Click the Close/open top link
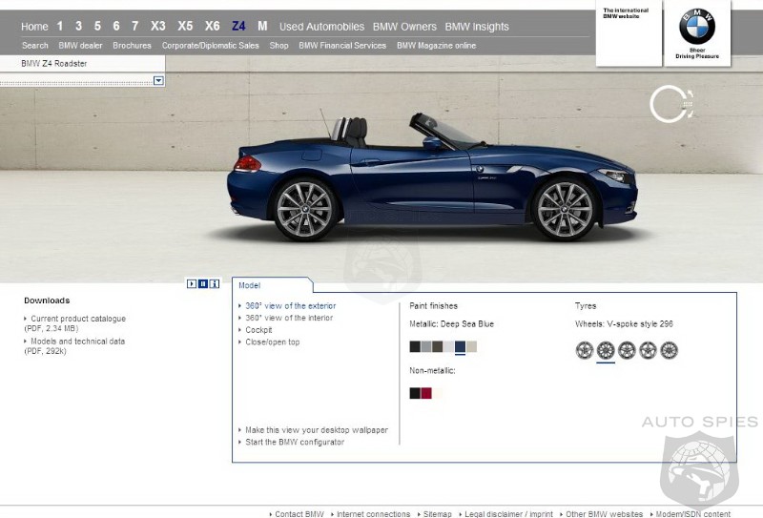 pos(273,342)
